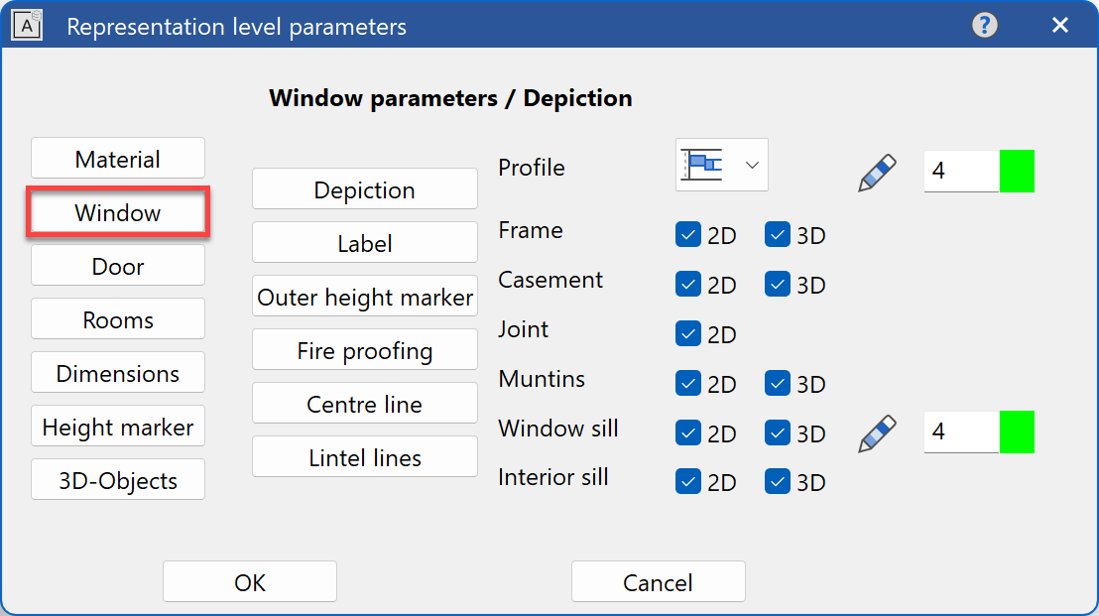Open the Rooms settings page

(x=117, y=318)
